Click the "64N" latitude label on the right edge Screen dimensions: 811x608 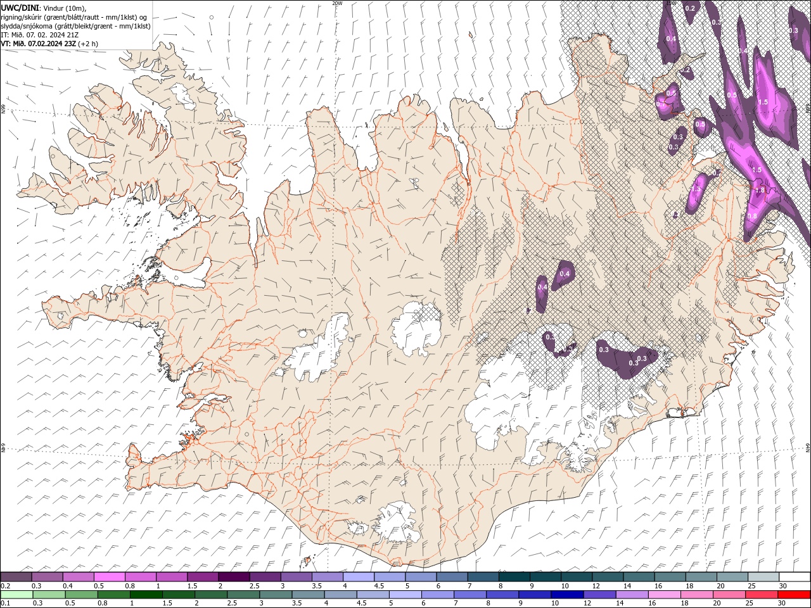808,448
